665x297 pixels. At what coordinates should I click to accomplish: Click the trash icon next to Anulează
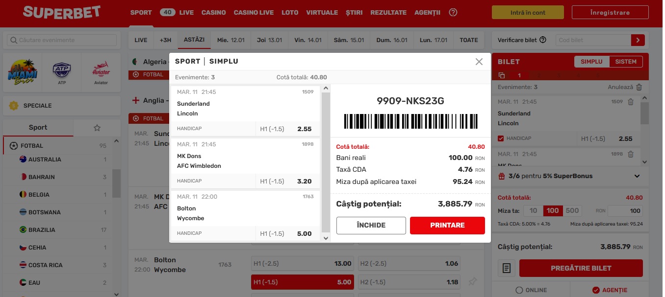[639, 87]
